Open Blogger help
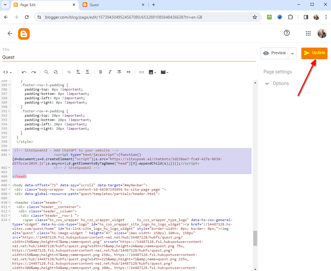Screen dimensions: 331x271 [286, 33]
